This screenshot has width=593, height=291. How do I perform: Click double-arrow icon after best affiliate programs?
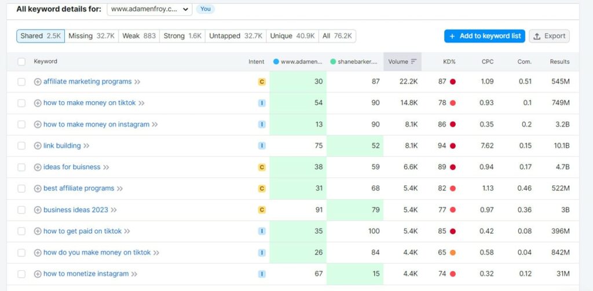pos(119,188)
